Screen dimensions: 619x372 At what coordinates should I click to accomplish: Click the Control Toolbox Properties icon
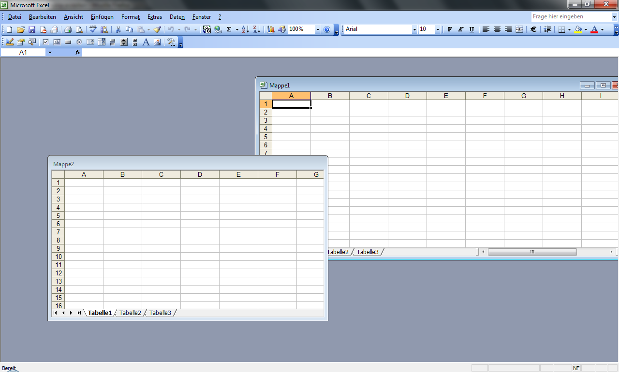point(21,42)
